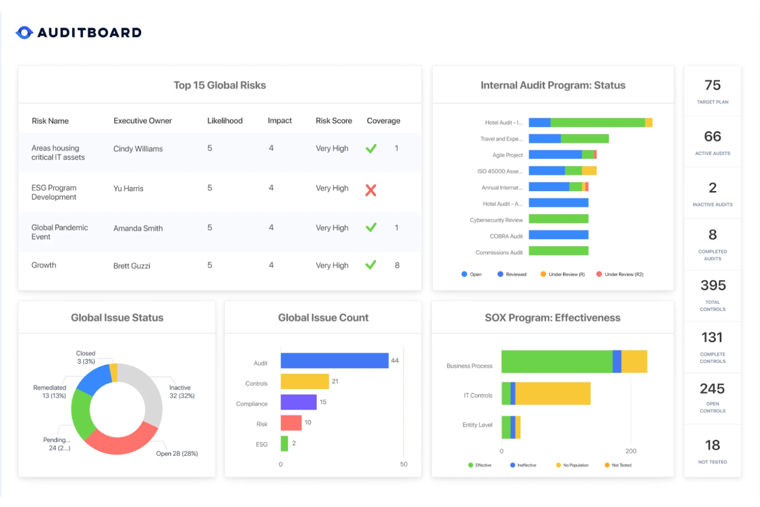
Task: Click the IT Controls effectiveness bar
Action: point(546,393)
